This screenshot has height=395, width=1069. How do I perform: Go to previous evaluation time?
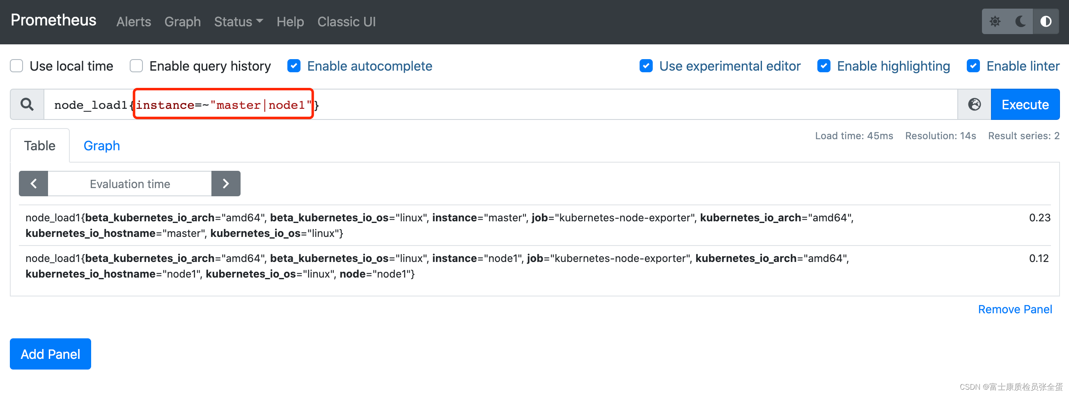click(x=34, y=184)
